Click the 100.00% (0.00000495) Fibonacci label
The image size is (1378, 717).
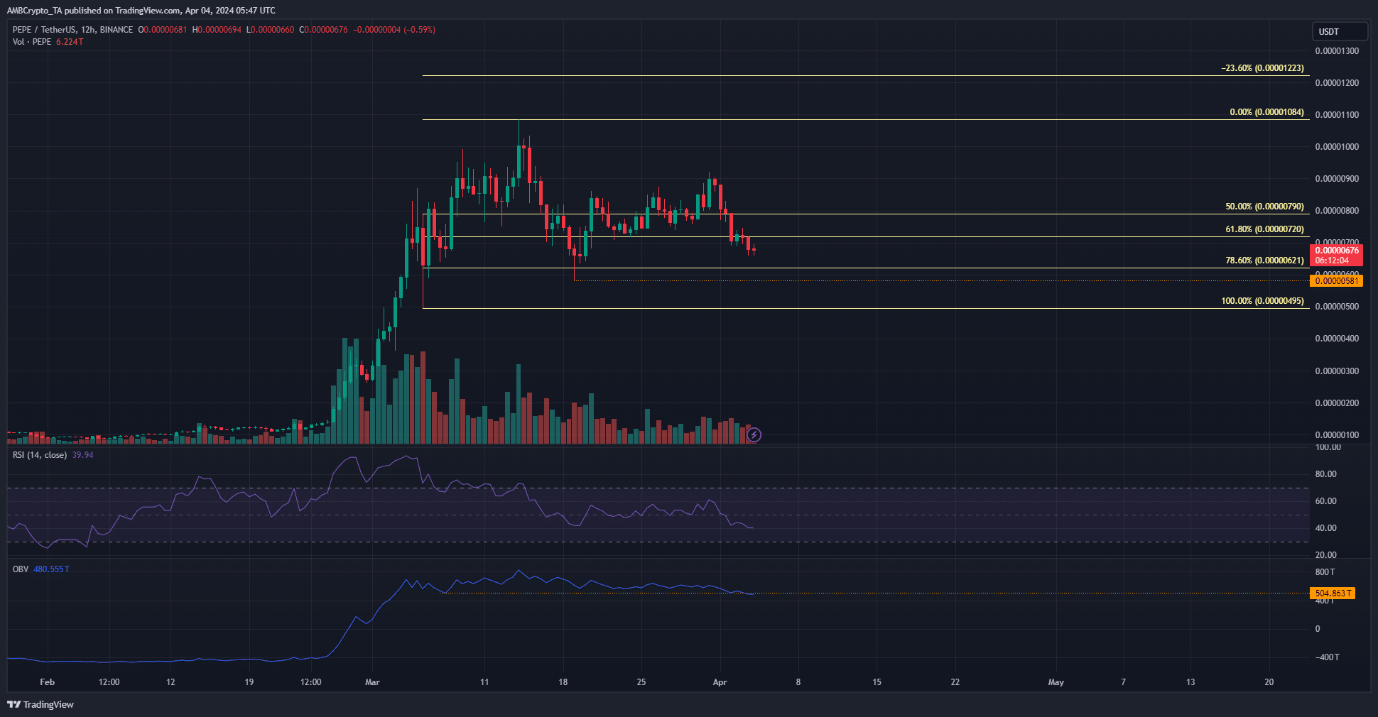pyautogui.click(x=1262, y=301)
